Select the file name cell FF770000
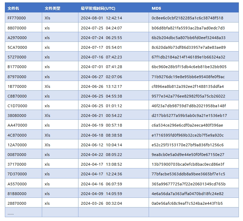 (17, 18)
